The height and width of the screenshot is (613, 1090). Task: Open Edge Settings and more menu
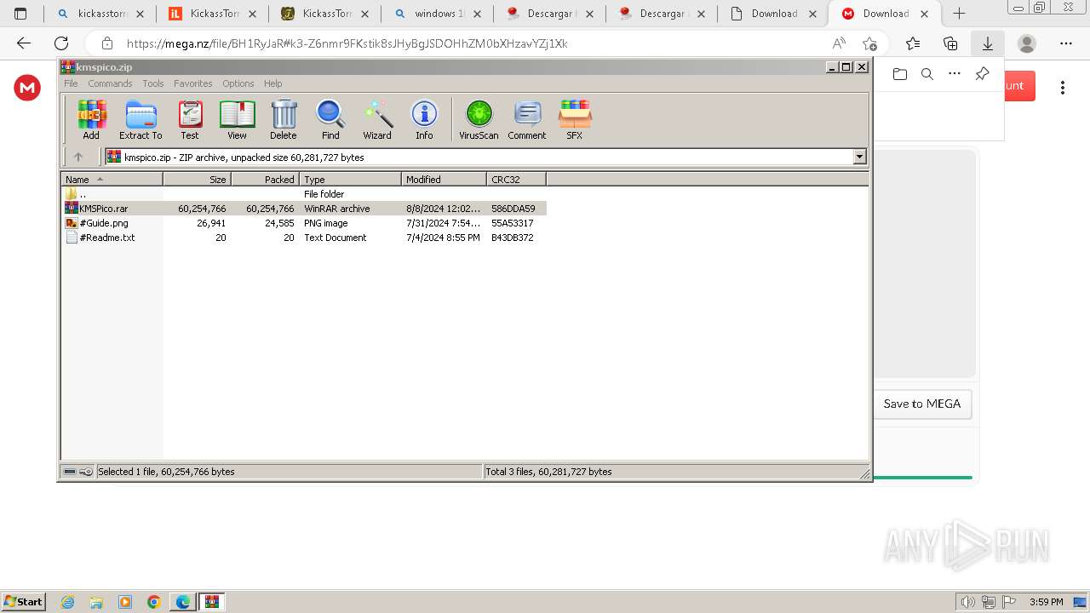[x=1066, y=43]
